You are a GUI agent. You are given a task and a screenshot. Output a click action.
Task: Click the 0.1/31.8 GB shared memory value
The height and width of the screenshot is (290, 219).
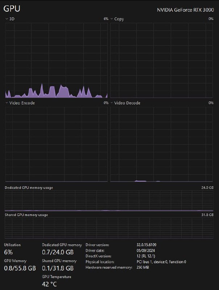(x=58, y=268)
